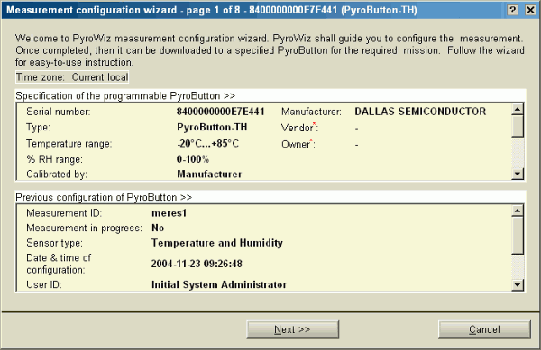Click the specification panel scrollbar thumb
This screenshot has height=350, width=541.
tap(518, 127)
